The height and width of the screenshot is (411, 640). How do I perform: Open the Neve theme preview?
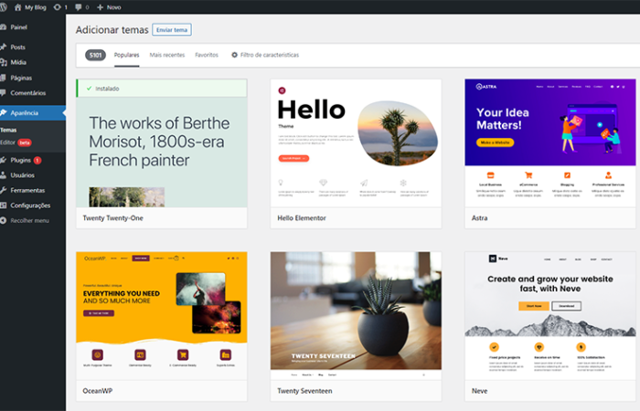tap(550, 316)
